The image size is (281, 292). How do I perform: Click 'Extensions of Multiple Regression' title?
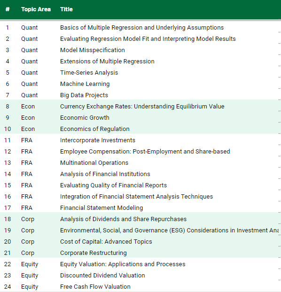point(107,61)
